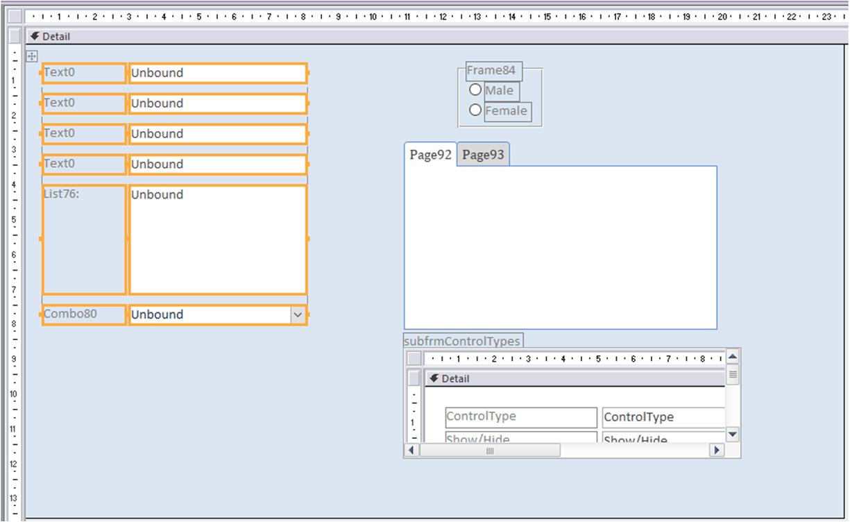Click the layout selector cross-arrow handle

(32, 56)
